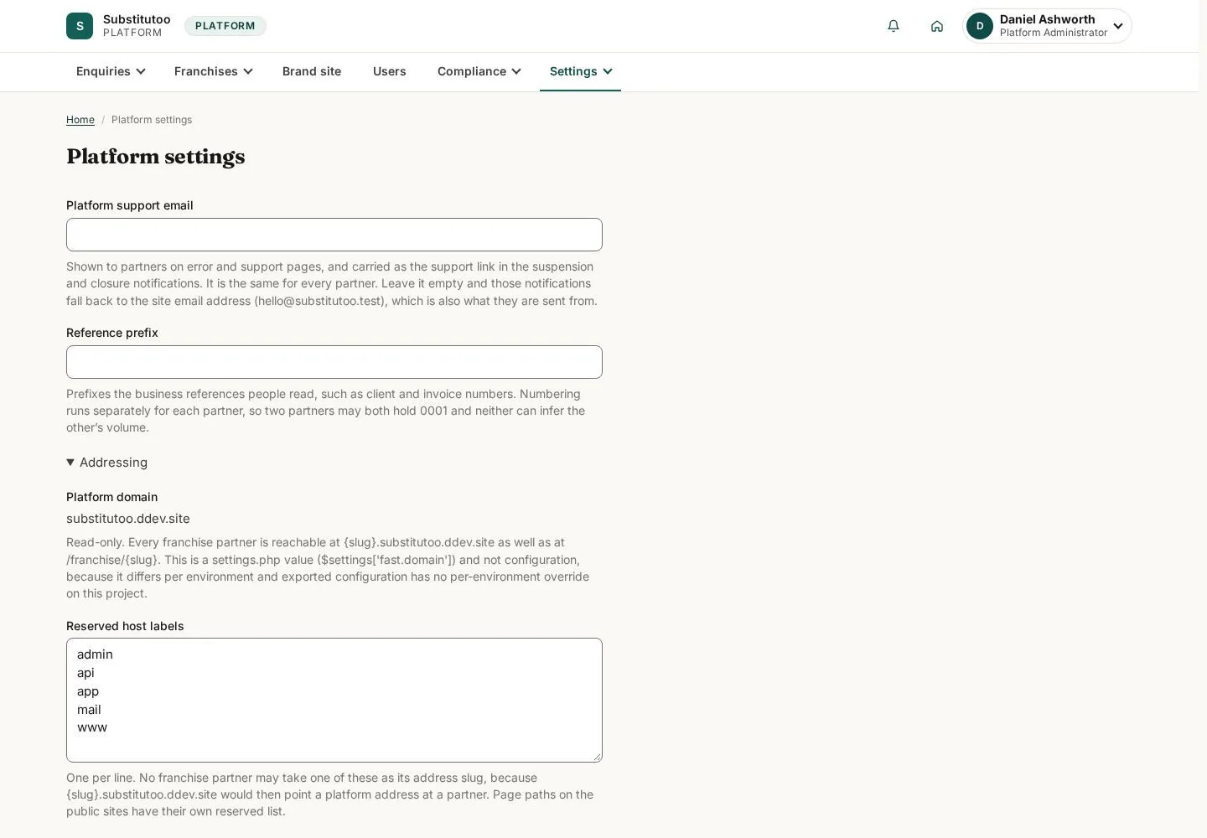Go to home via house icon
The image size is (1207, 838).
click(x=937, y=26)
